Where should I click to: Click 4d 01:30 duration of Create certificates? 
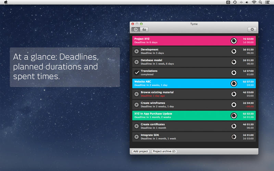click(248, 124)
